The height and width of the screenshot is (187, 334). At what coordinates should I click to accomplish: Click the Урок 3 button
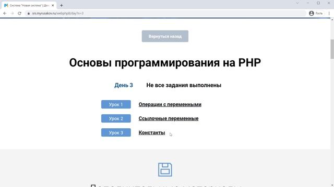tap(116, 132)
